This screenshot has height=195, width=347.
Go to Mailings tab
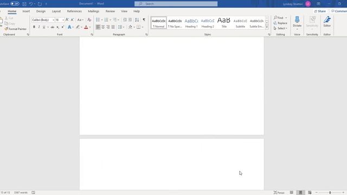[x=93, y=11]
